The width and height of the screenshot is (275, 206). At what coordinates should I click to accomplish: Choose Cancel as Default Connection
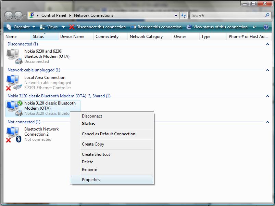pyautogui.click(x=112, y=134)
